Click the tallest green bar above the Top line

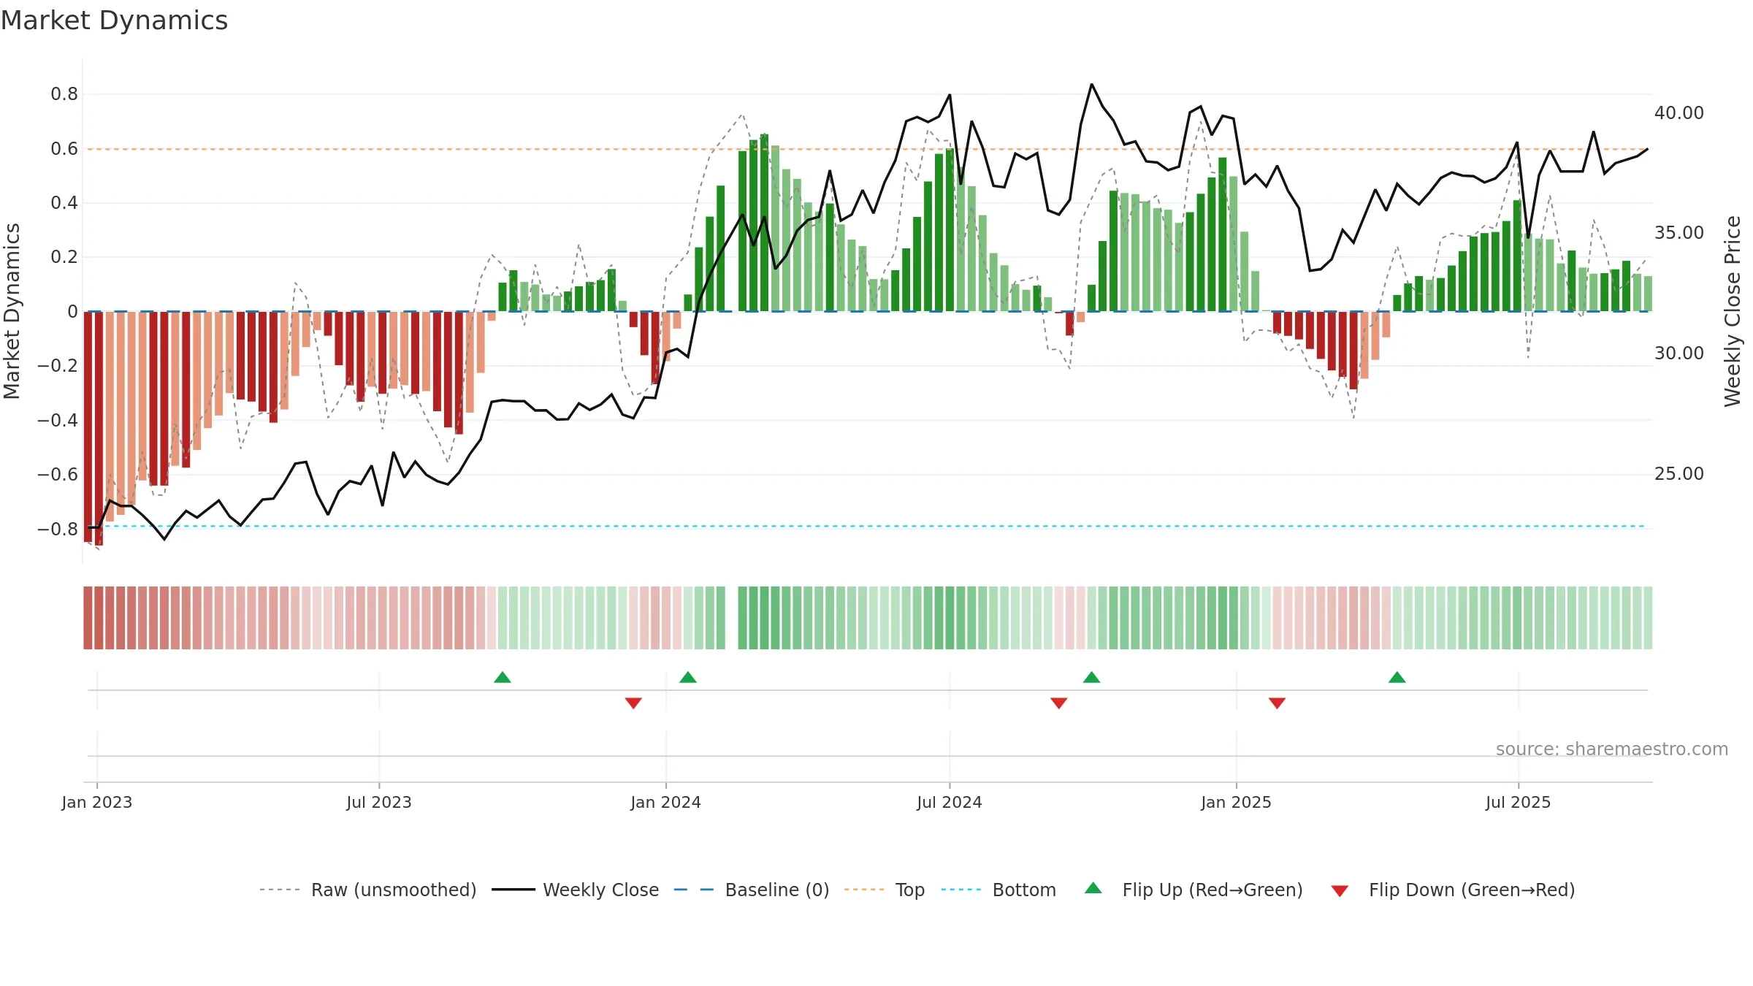coord(764,223)
